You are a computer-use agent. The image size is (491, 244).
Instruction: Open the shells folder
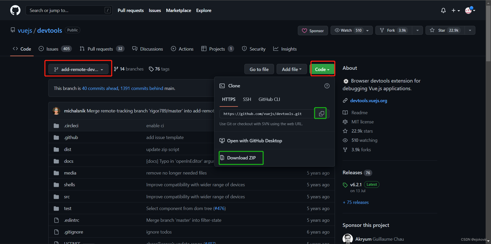(69, 184)
